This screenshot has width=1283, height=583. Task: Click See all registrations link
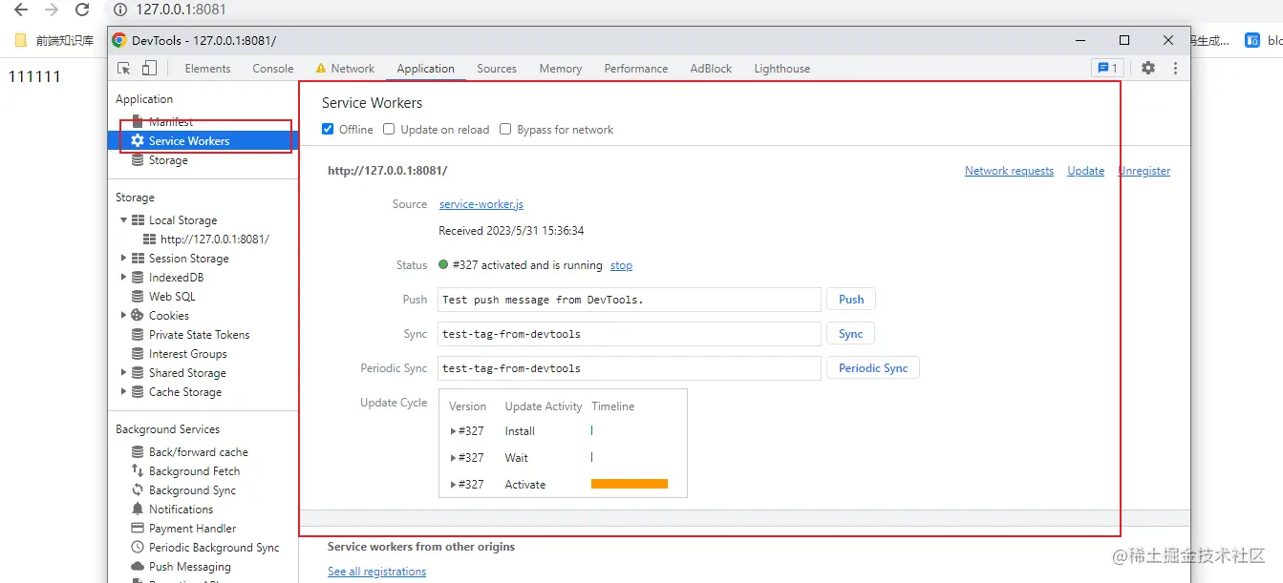click(x=377, y=572)
